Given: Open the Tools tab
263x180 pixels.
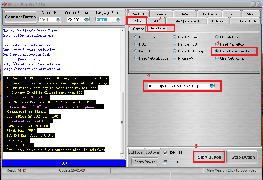Looking at the screenshot, I should click(232, 14).
